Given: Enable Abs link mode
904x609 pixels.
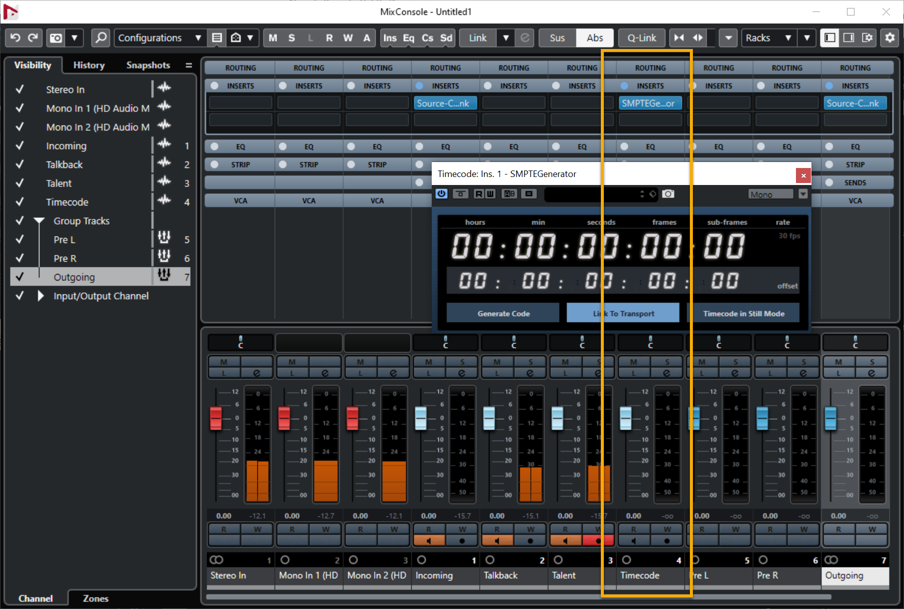Looking at the screenshot, I should (x=594, y=38).
